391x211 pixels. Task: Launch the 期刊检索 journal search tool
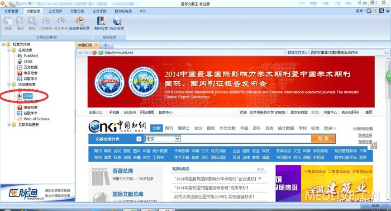101,24
